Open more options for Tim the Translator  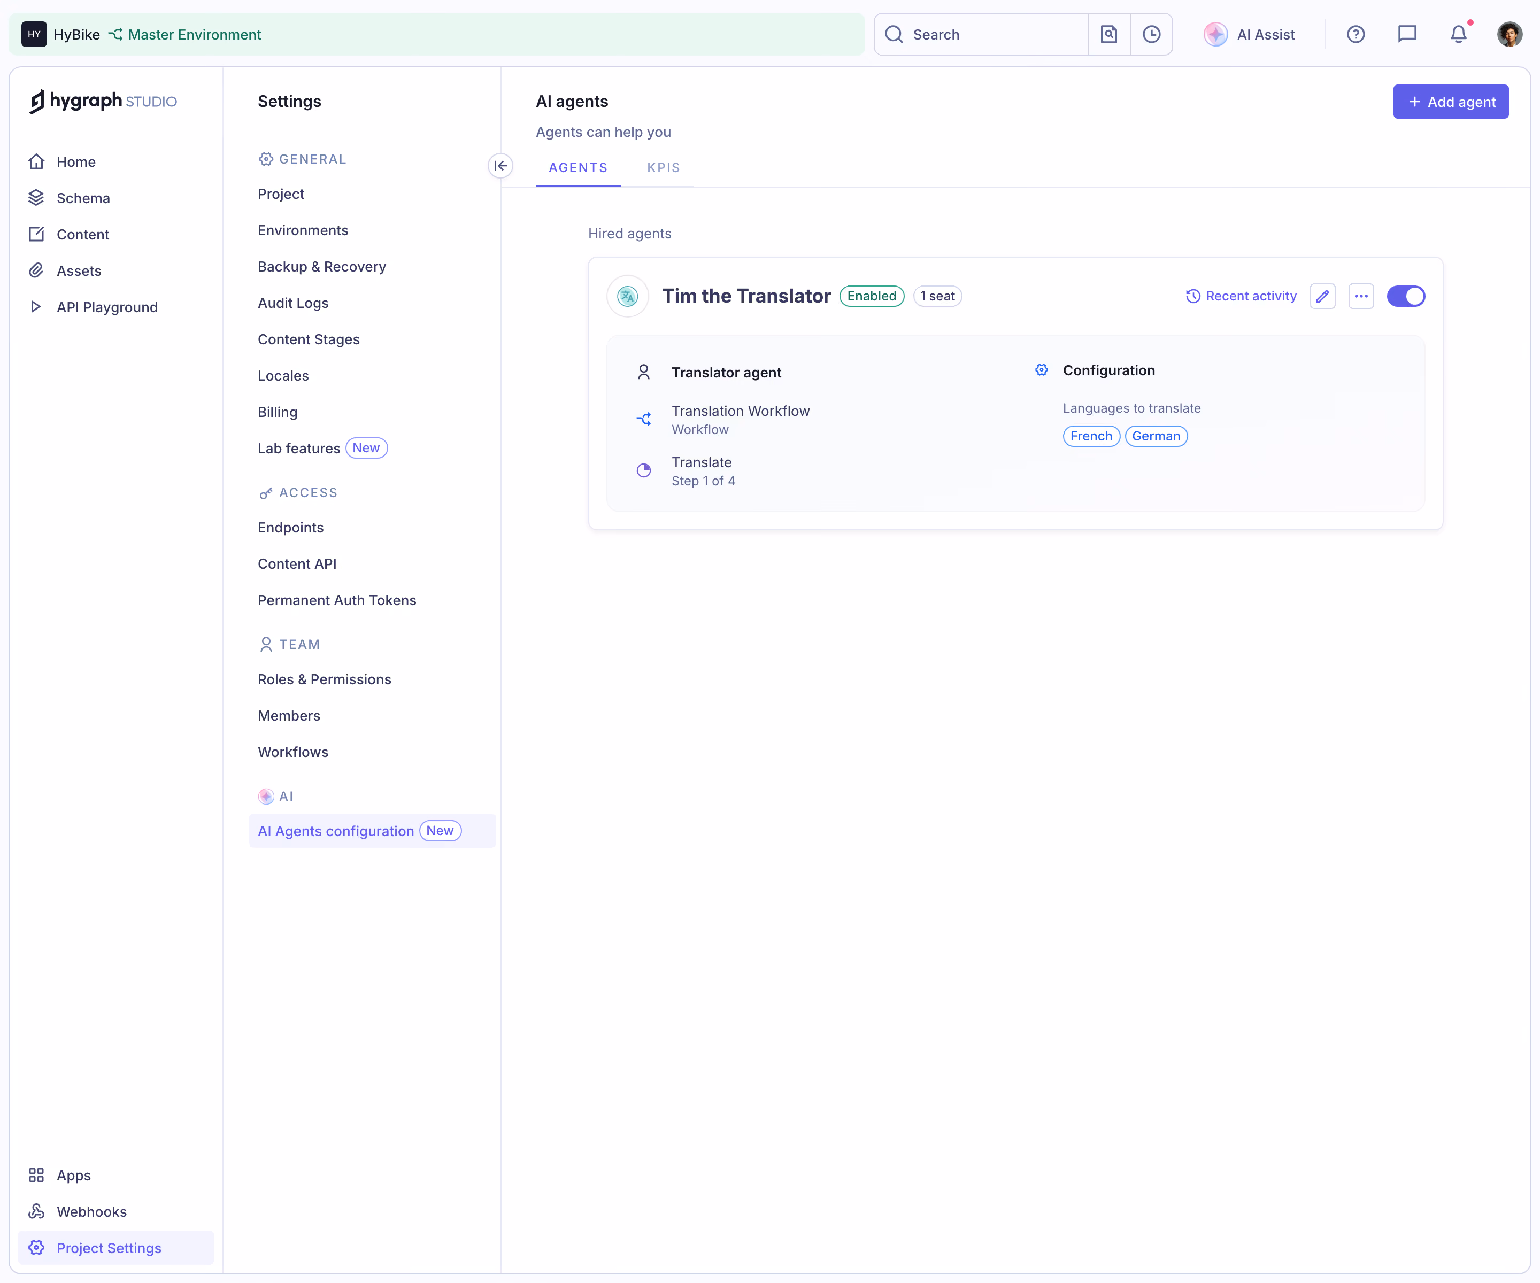pyautogui.click(x=1361, y=296)
